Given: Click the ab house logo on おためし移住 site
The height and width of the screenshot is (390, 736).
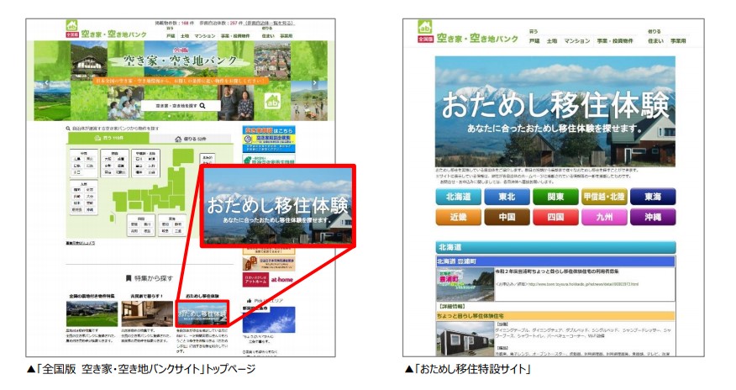Looking at the screenshot, I should coord(425,27).
